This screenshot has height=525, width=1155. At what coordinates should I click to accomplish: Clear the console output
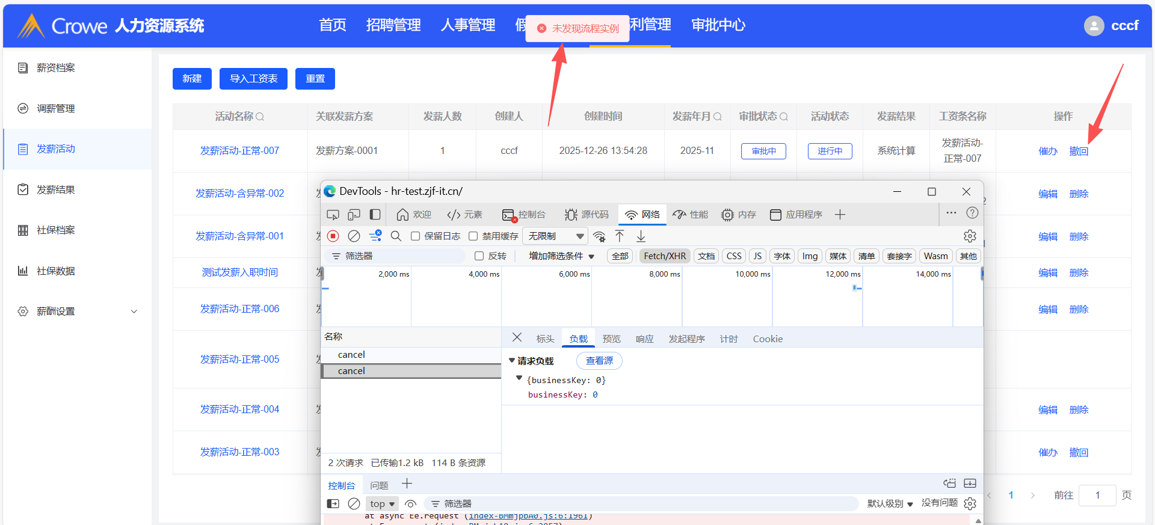coord(354,504)
